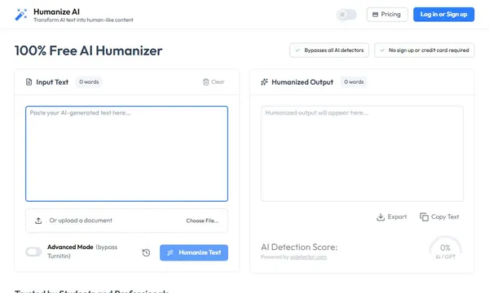Open the Pricing page

(x=387, y=15)
